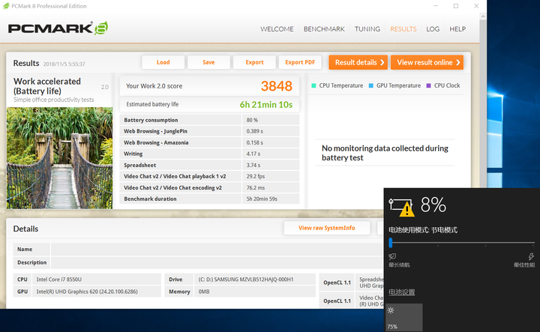540x332 pixels.
Task: Export the result as PDF
Action: tap(300, 62)
